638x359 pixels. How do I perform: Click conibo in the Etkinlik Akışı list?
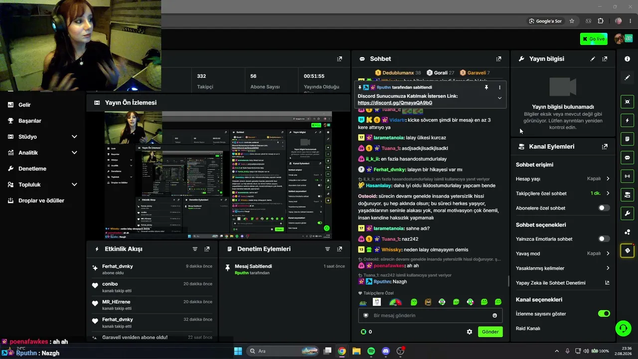[110, 284]
